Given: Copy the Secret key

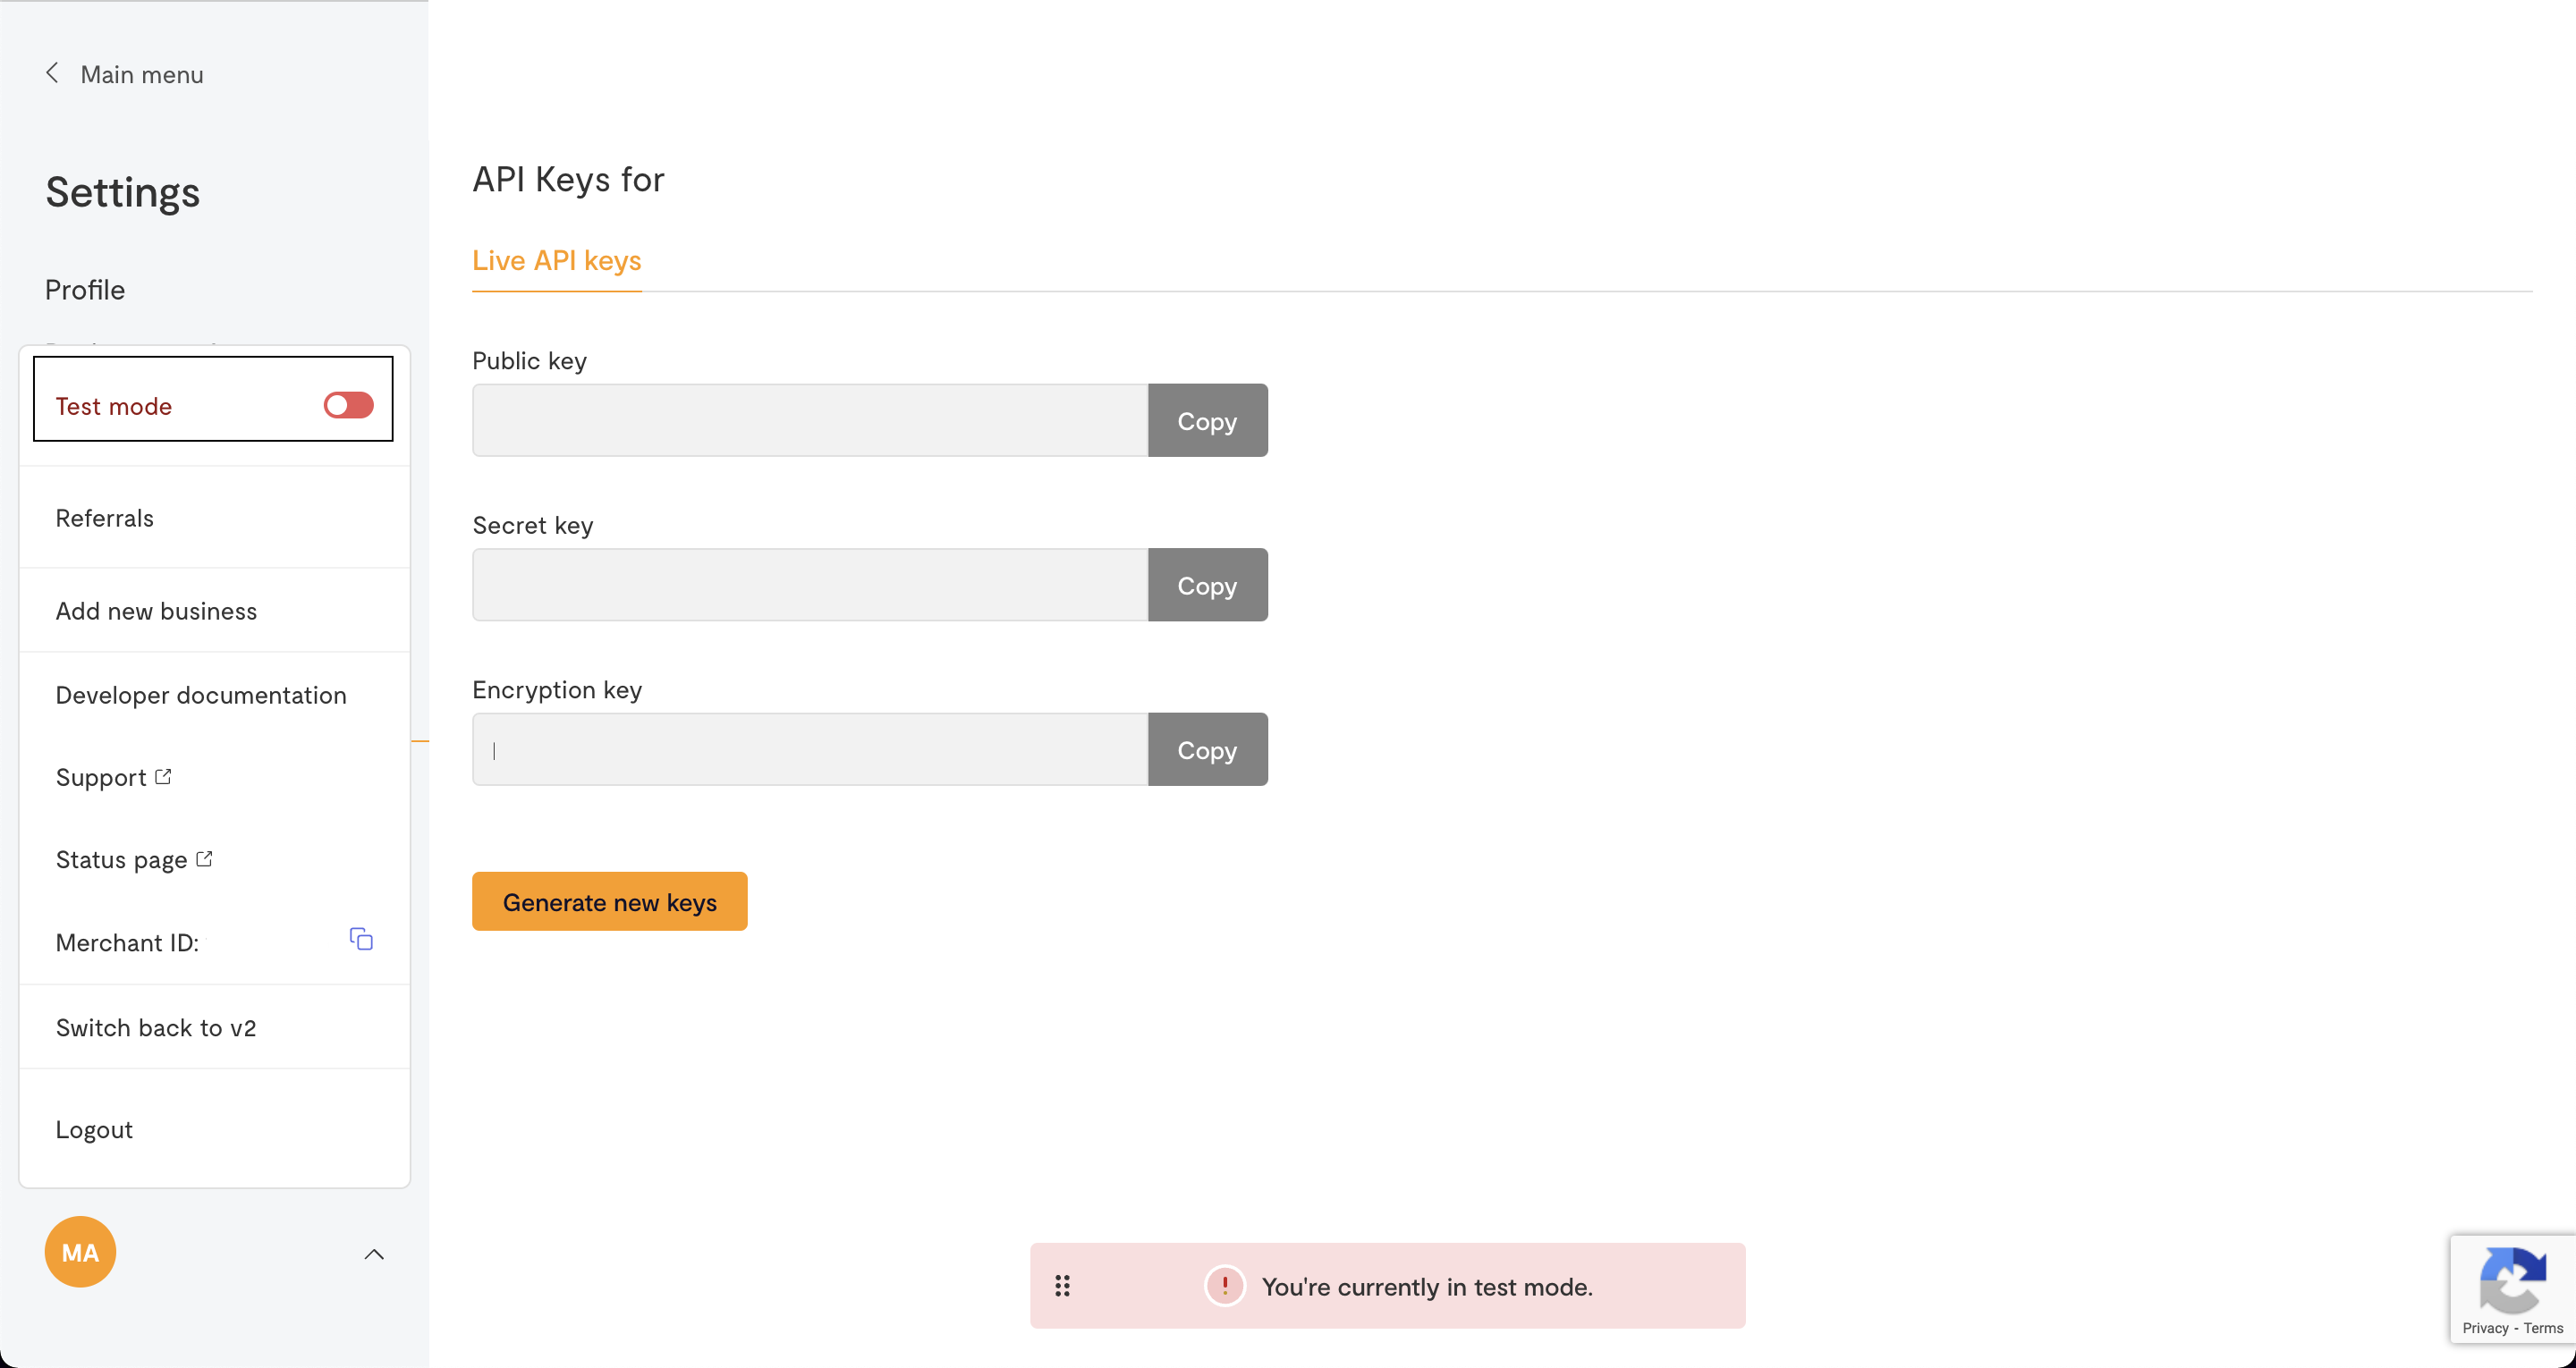Looking at the screenshot, I should pyautogui.click(x=1207, y=585).
